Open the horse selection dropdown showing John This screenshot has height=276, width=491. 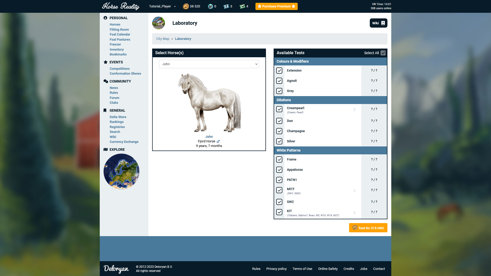click(209, 64)
